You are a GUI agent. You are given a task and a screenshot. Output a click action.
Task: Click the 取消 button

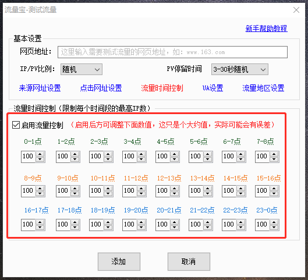click(189, 261)
